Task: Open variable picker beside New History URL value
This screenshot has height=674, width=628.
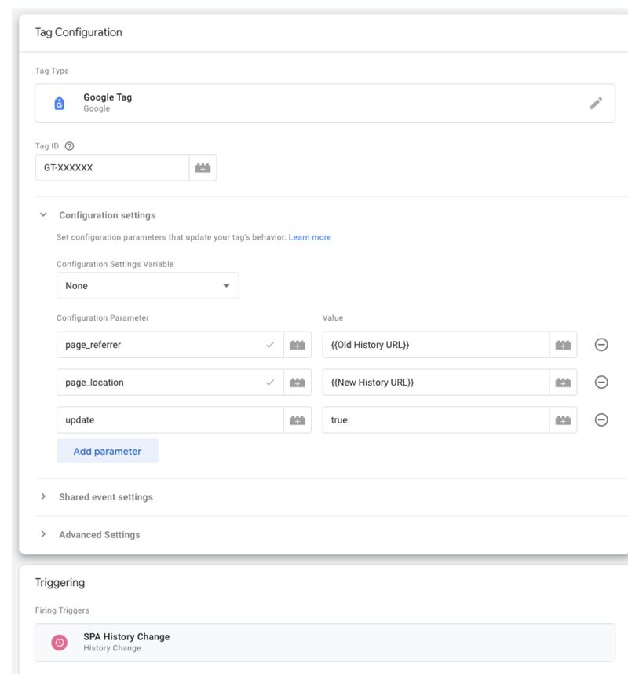Action: 563,383
